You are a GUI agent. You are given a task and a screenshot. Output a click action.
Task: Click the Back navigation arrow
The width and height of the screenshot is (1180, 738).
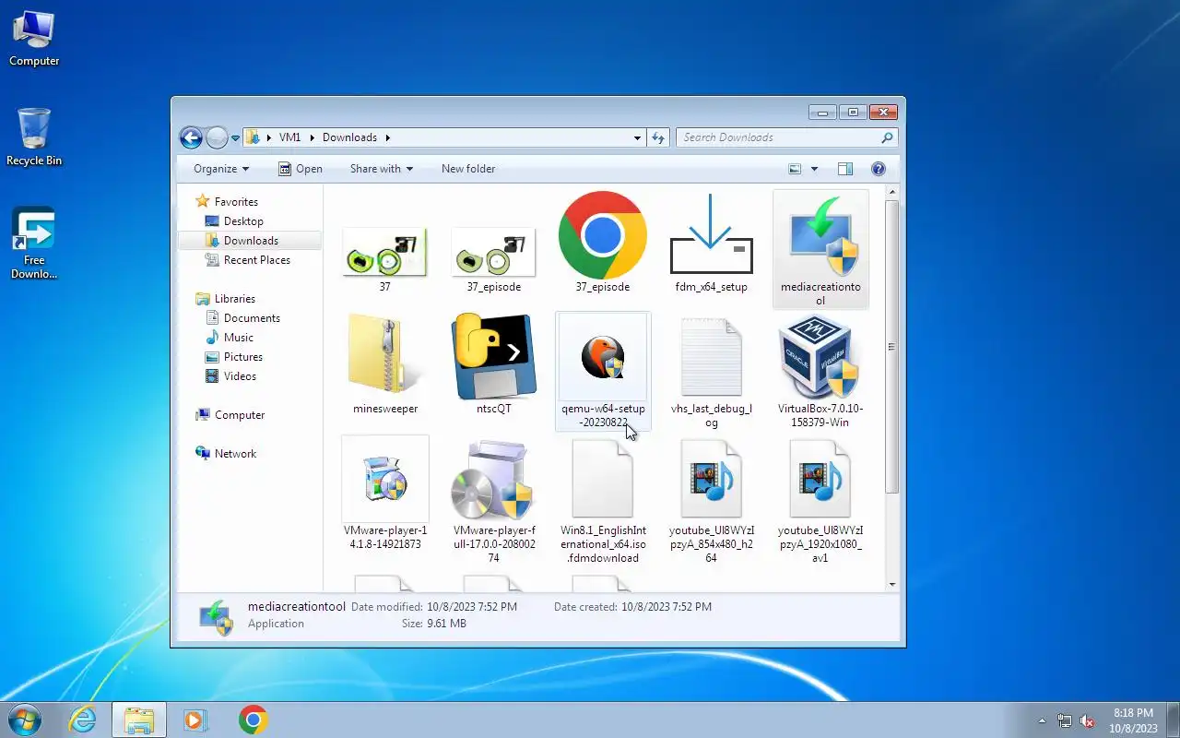click(191, 137)
